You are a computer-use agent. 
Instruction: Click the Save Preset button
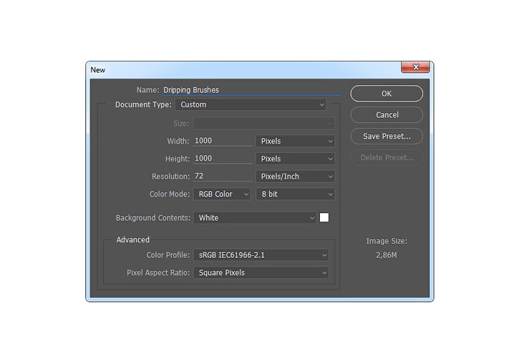[387, 136]
